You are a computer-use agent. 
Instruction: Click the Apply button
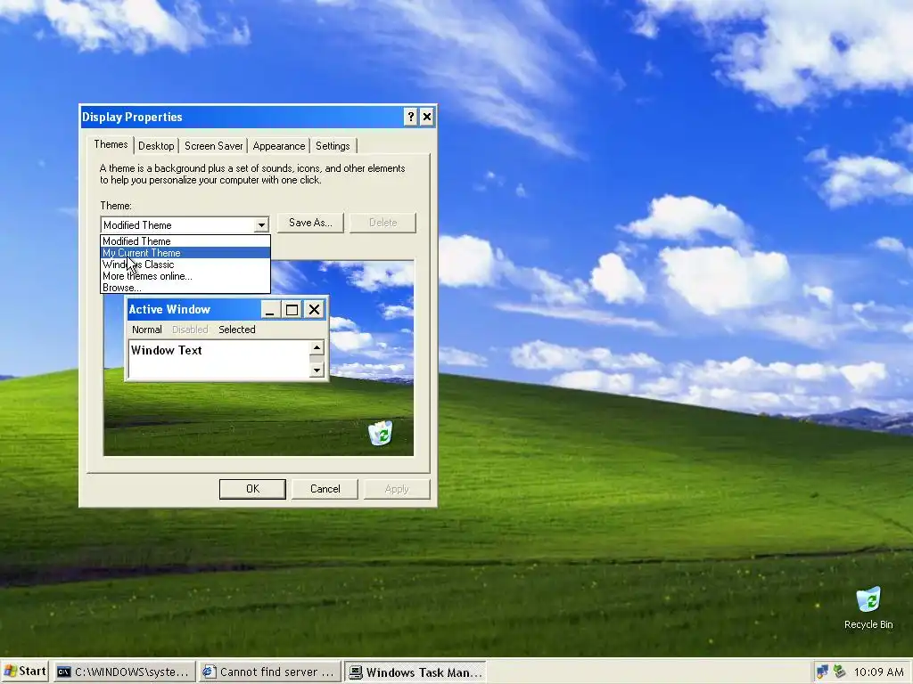[x=397, y=489]
